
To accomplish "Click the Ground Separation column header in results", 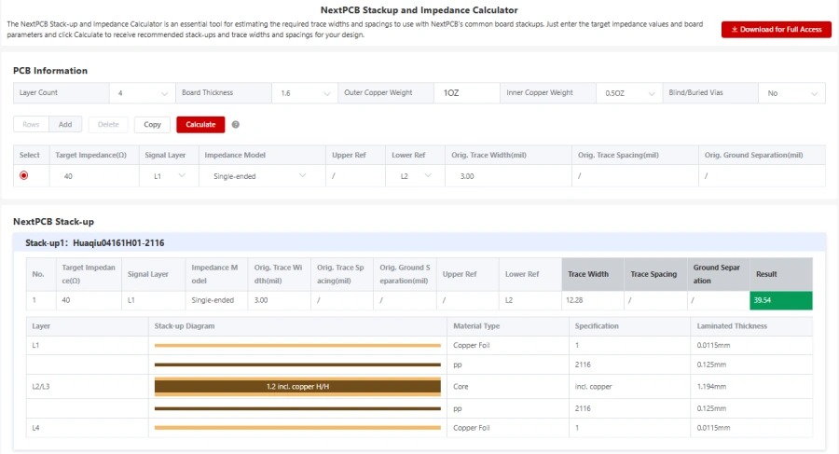I will [718, 274].
